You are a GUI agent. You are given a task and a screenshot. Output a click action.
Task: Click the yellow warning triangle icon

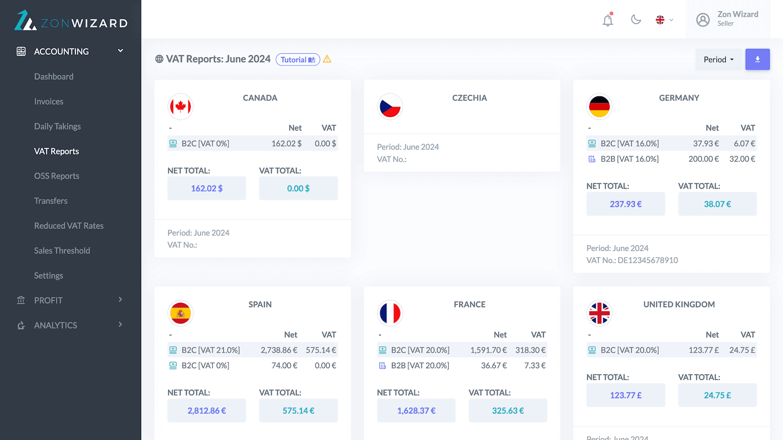point(327,59)
